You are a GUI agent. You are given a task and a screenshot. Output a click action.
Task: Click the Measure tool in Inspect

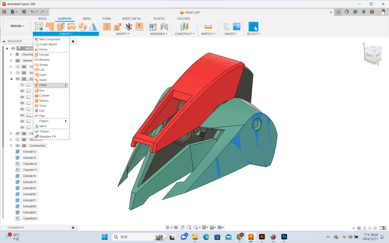[x=208, y=27]
